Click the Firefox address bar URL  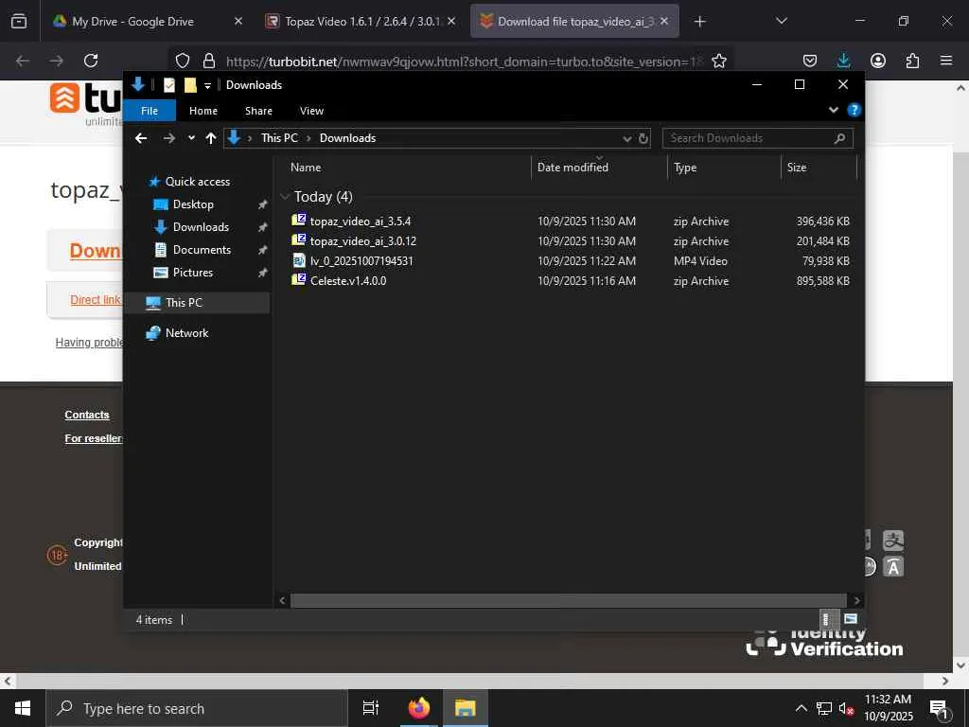[464, 62]
